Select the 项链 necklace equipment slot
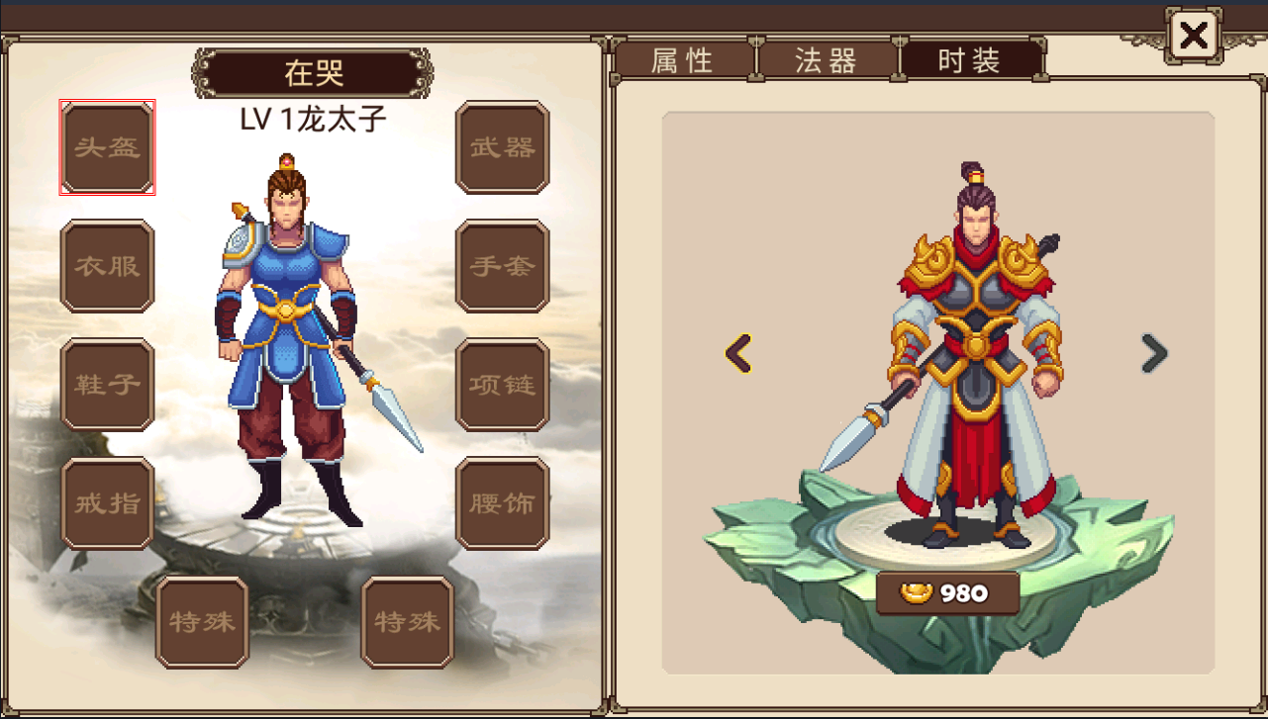The width and height of the screenshot is (1268, 719). point(502,385)
